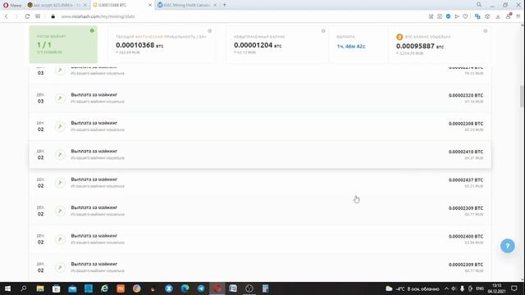Open File Explorer from the taskbar
525x295 pixels.
[x=40, y=288]
